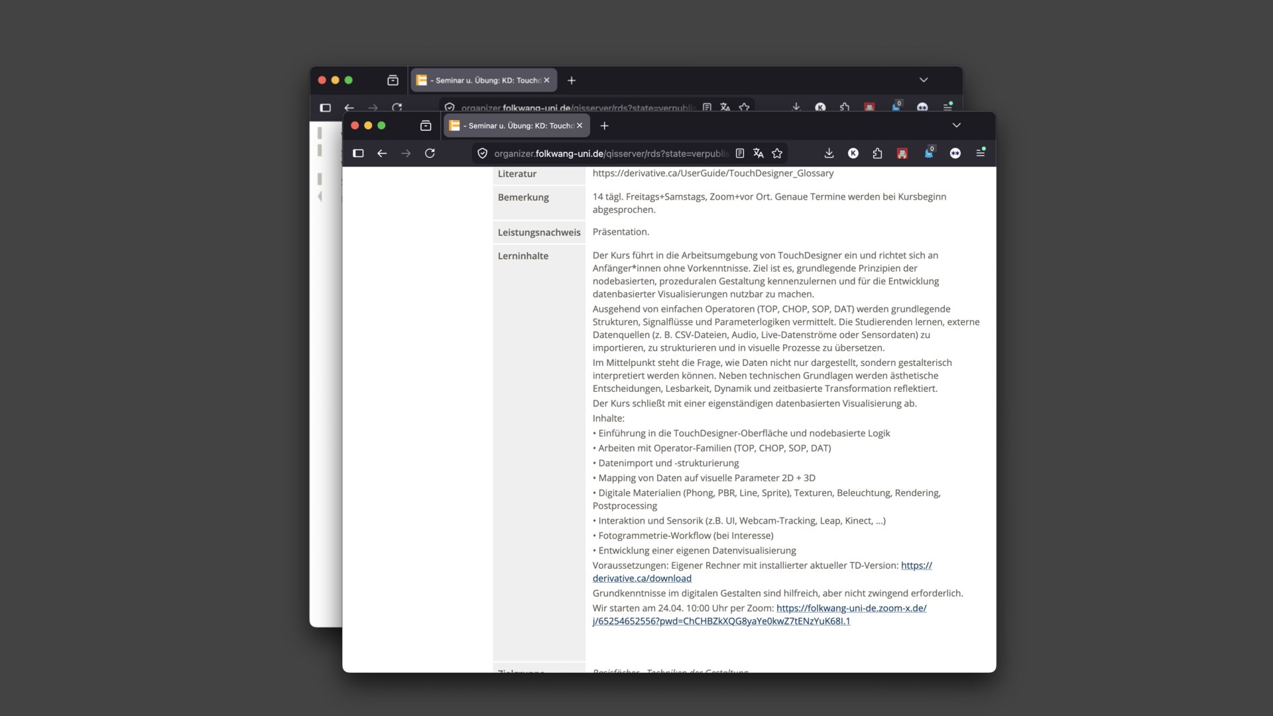
Task: Click the 14 tägl. Freitags+Samstags remark text
Action: [769, 203]
